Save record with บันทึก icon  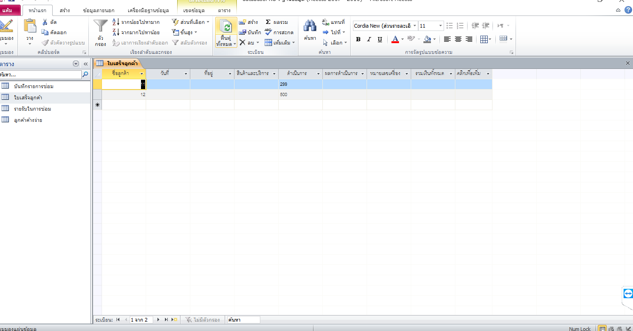(x=243, y=32)
